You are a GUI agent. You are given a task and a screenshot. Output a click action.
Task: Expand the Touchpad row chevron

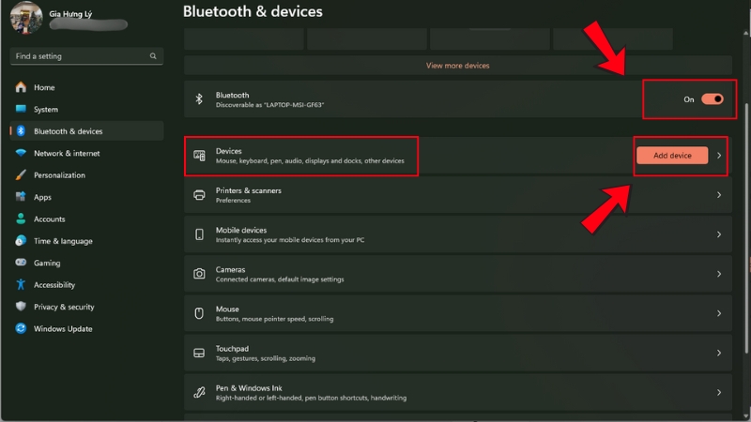[719, 354]
